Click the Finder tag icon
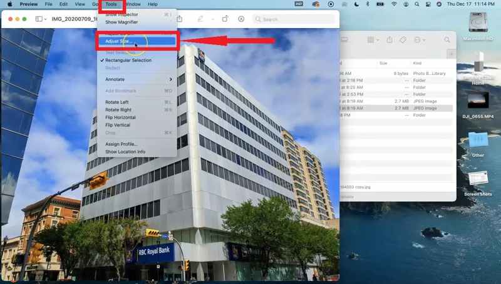Image resolution: width=501 pixels, height=284 pixels. [403, 40]
